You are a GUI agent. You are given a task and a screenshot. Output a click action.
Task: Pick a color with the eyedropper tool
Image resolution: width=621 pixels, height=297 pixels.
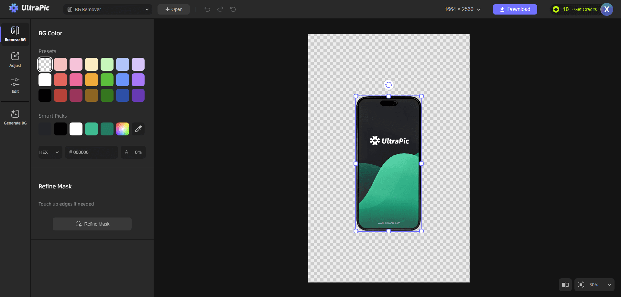point(138,129)
